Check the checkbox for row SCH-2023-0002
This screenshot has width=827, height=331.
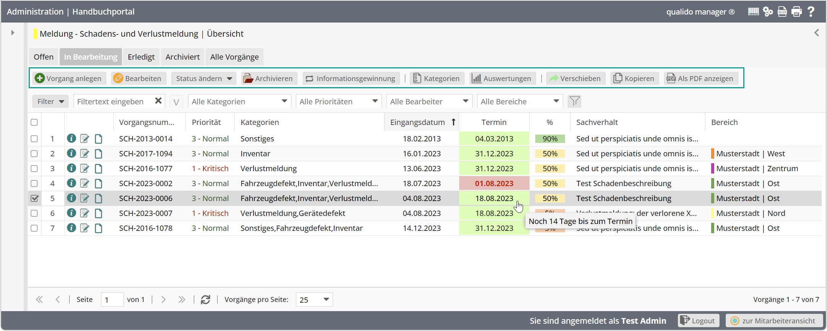click(34, 183)
